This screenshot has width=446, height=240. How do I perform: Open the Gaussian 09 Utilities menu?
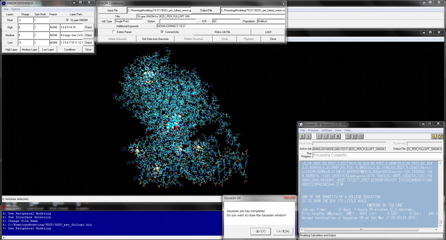[x=327, y=130]
